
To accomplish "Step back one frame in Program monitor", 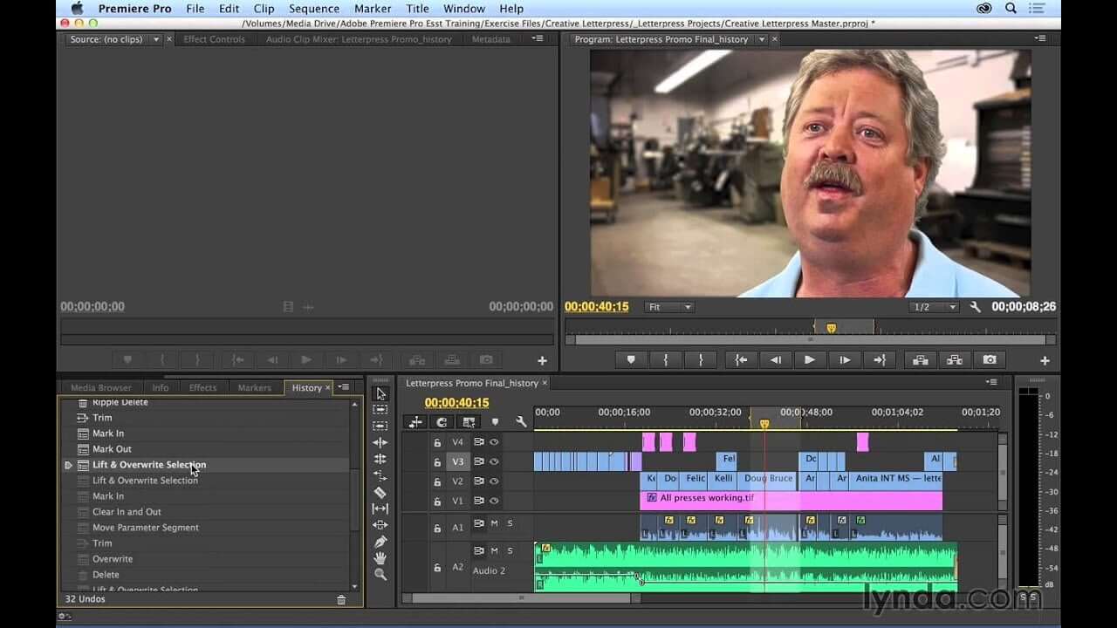I will 775,359.
